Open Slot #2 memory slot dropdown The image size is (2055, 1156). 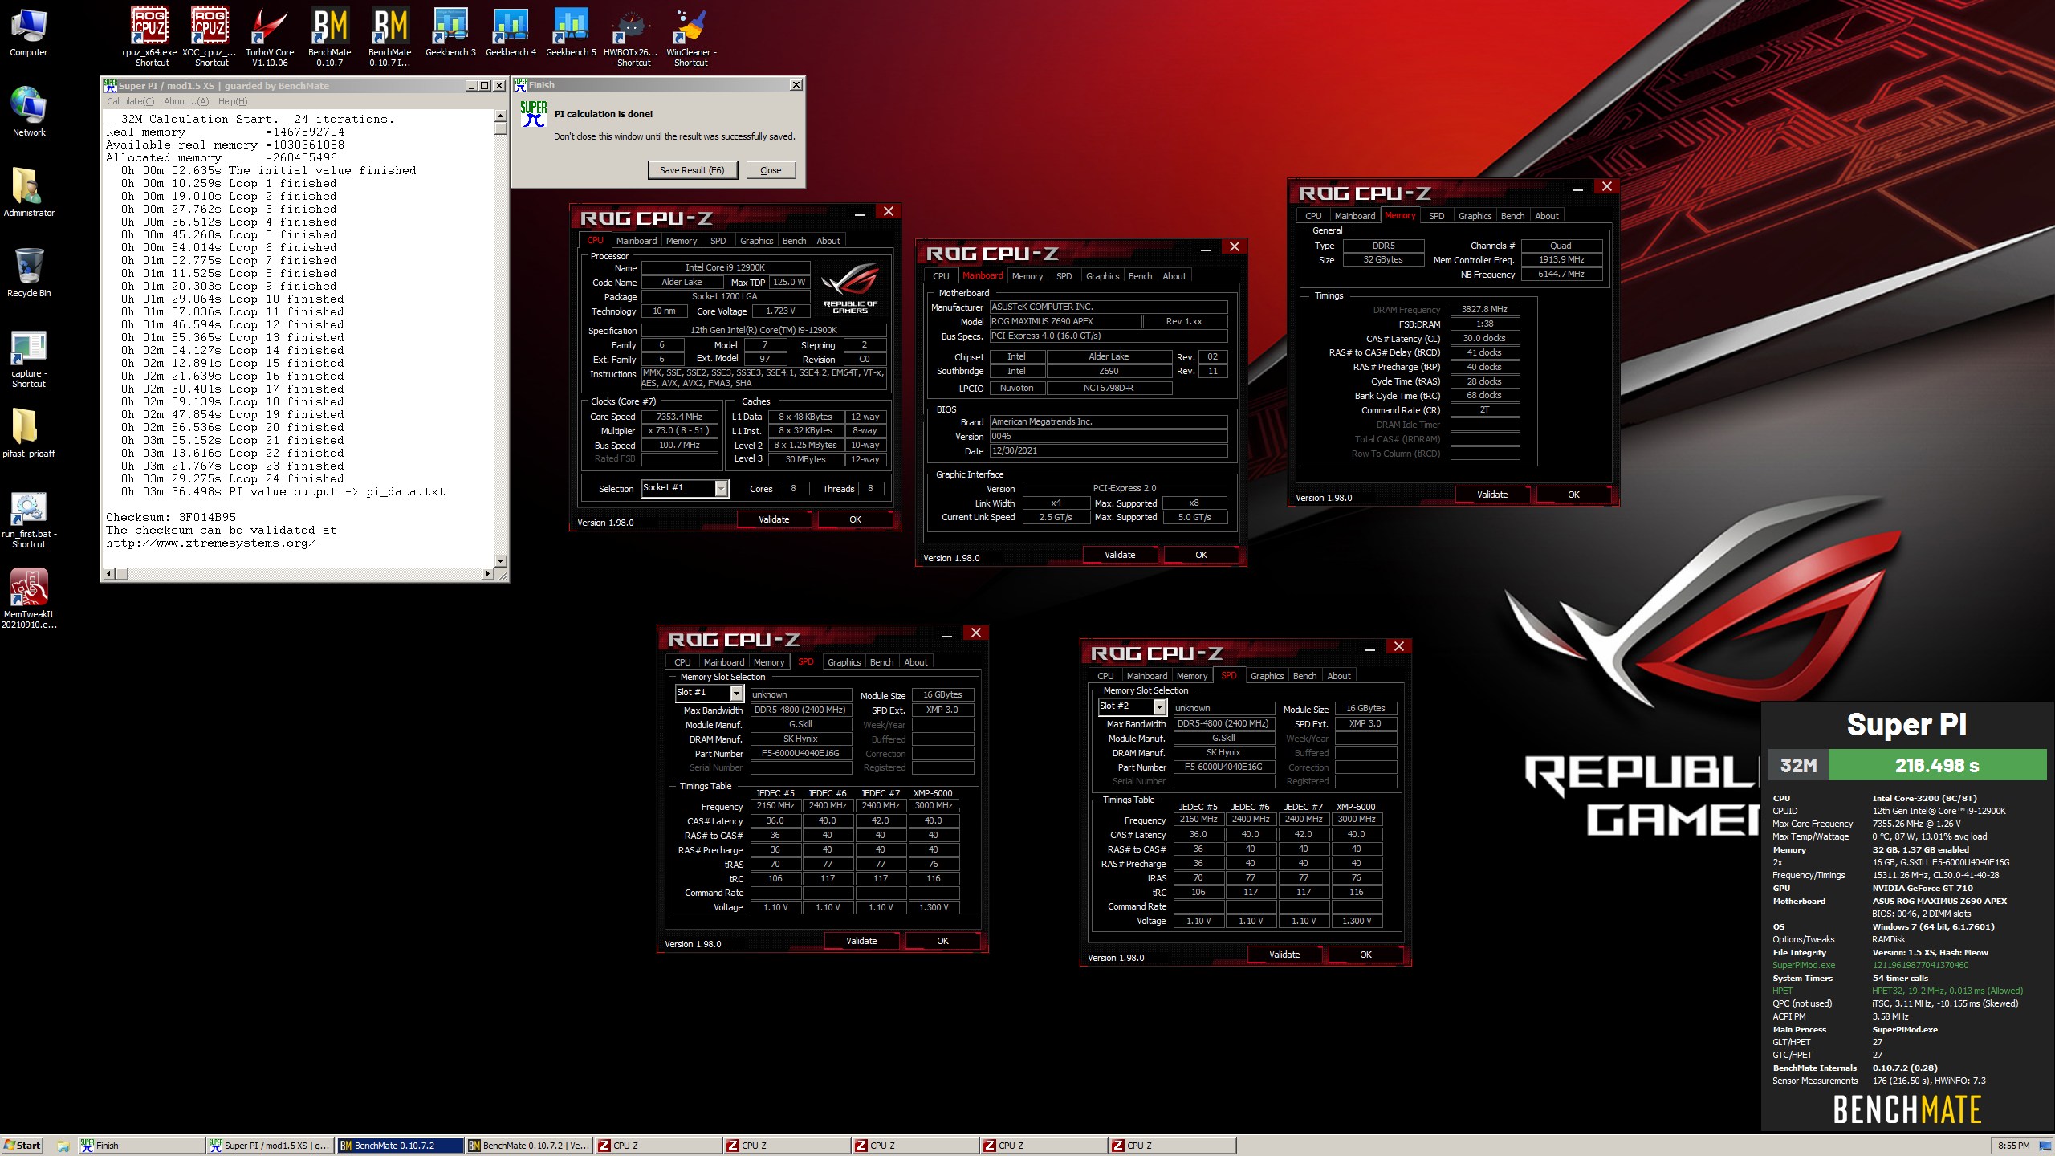tap(1159, 706)
